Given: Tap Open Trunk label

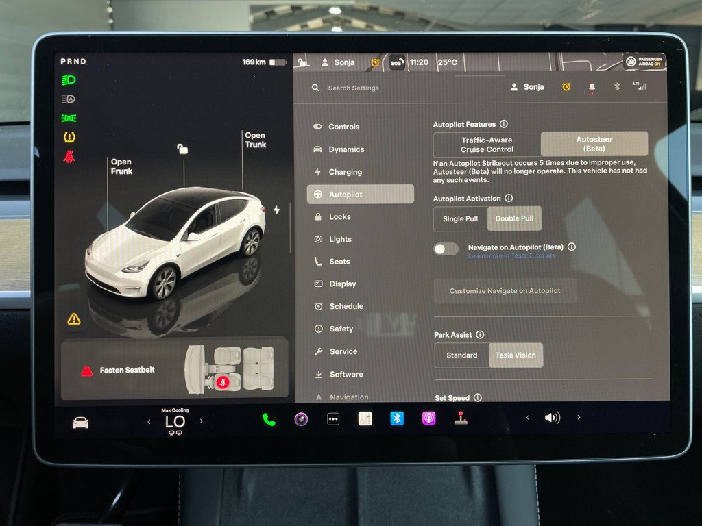Looking at the screenshot, I should (x=255, y=140).
